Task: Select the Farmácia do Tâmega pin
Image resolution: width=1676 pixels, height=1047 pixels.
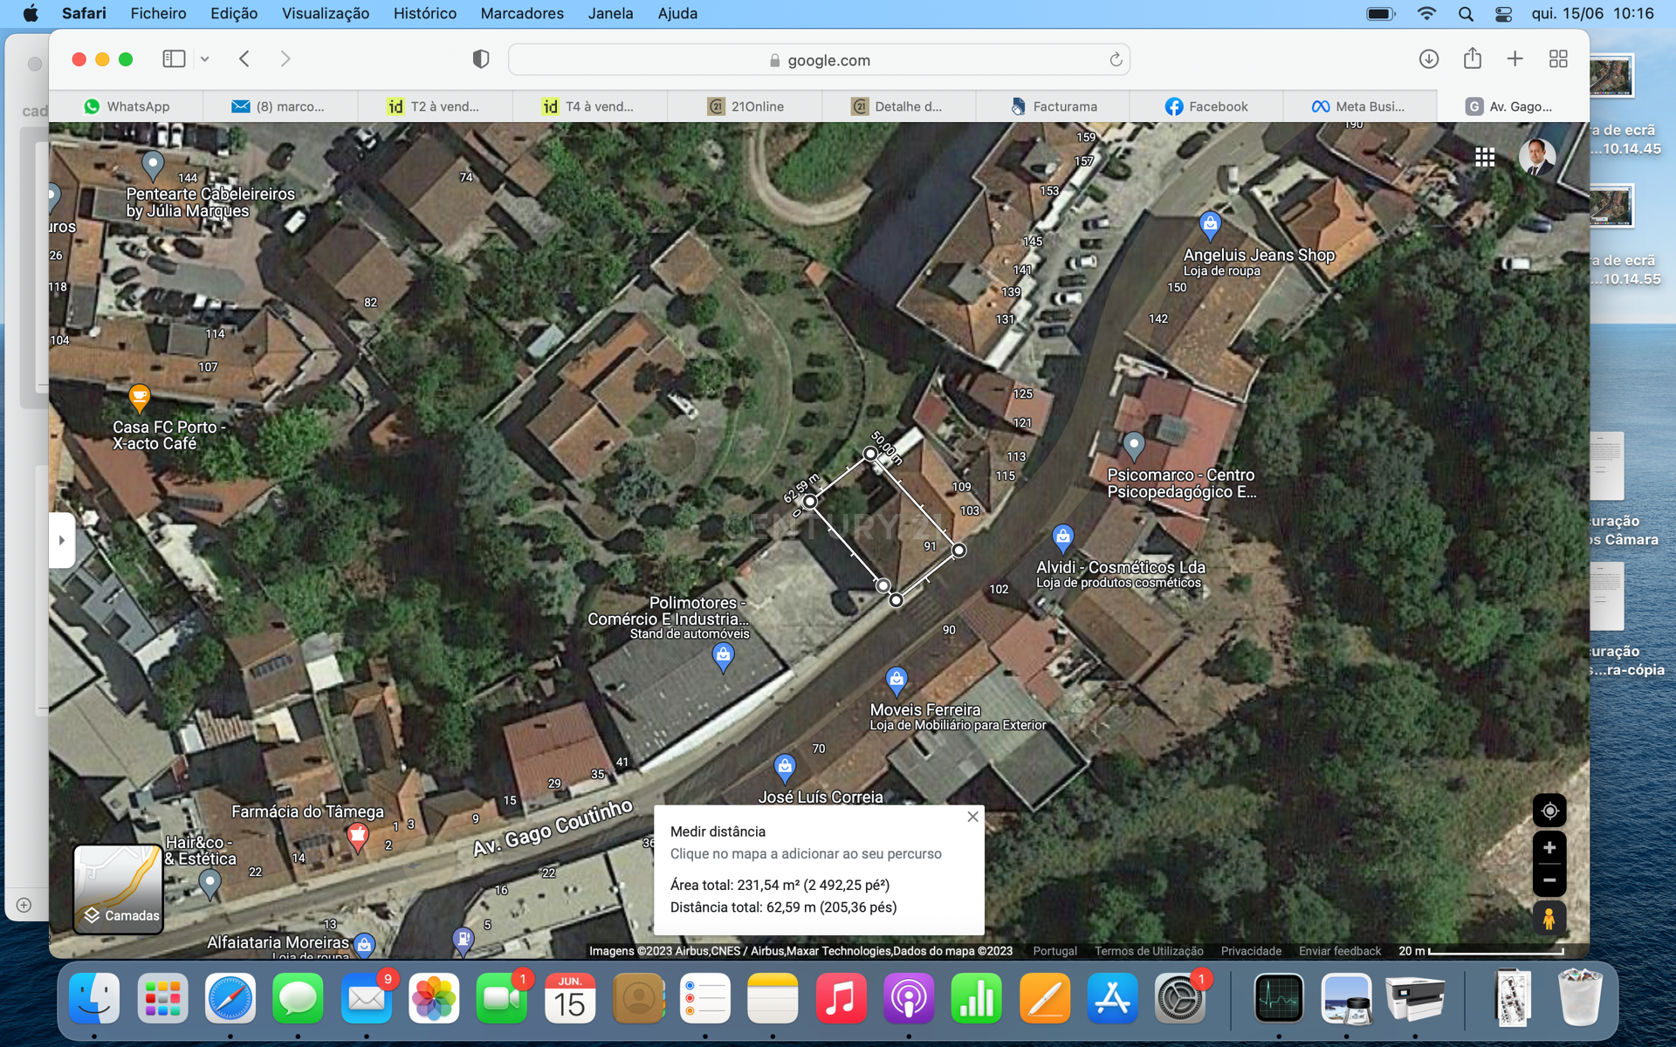Action: click(x=357, y=838)
